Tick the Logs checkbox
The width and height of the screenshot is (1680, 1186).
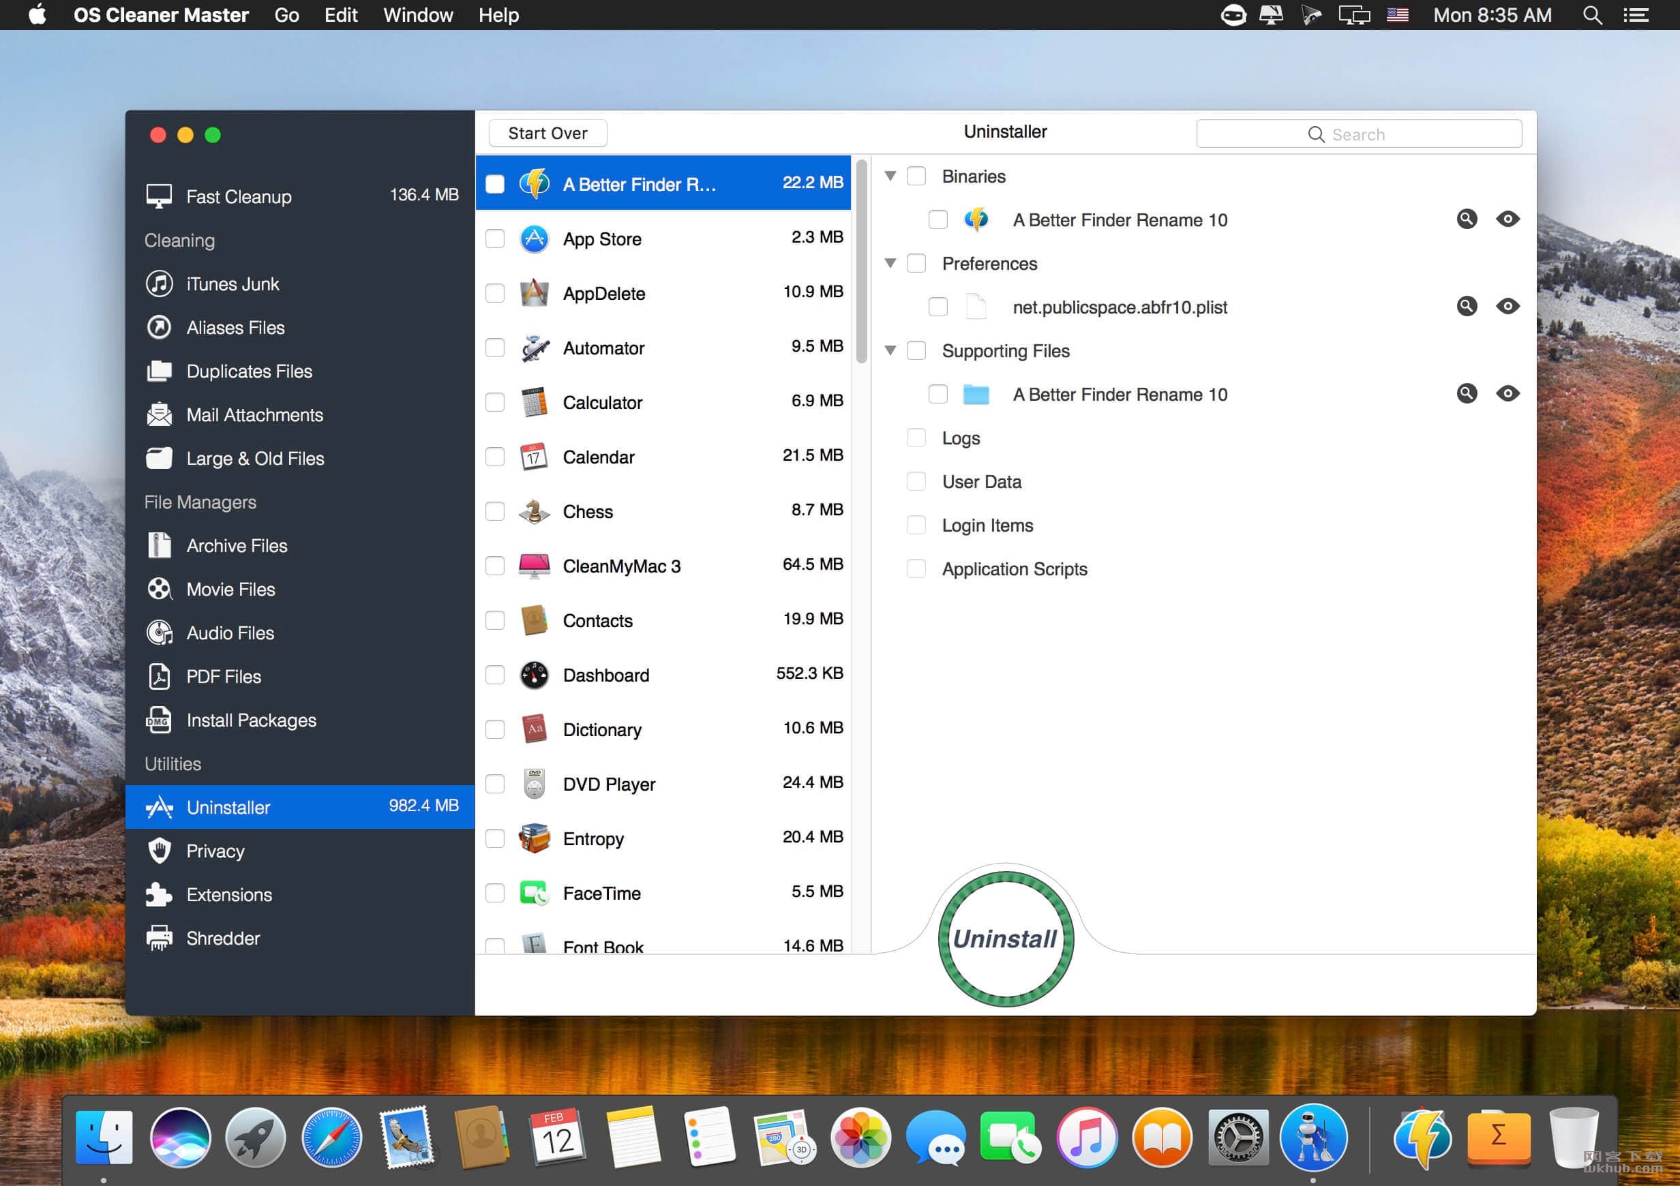tap(916, 438)
